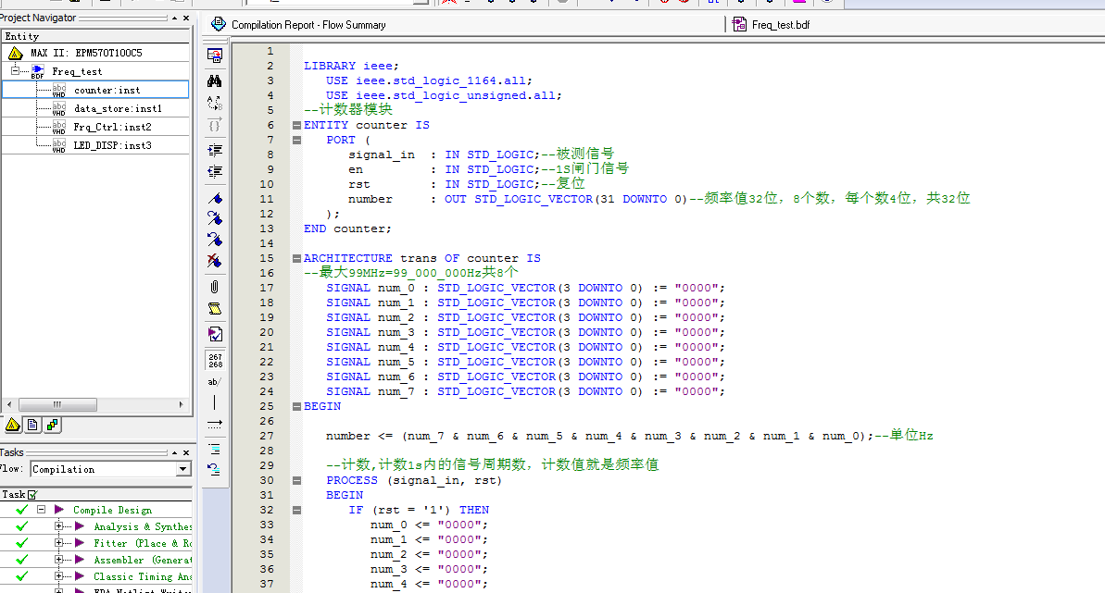Switch to the Freq_test.bdf tab
This screenshot has height=593, width=1105.
click(783, 25)
